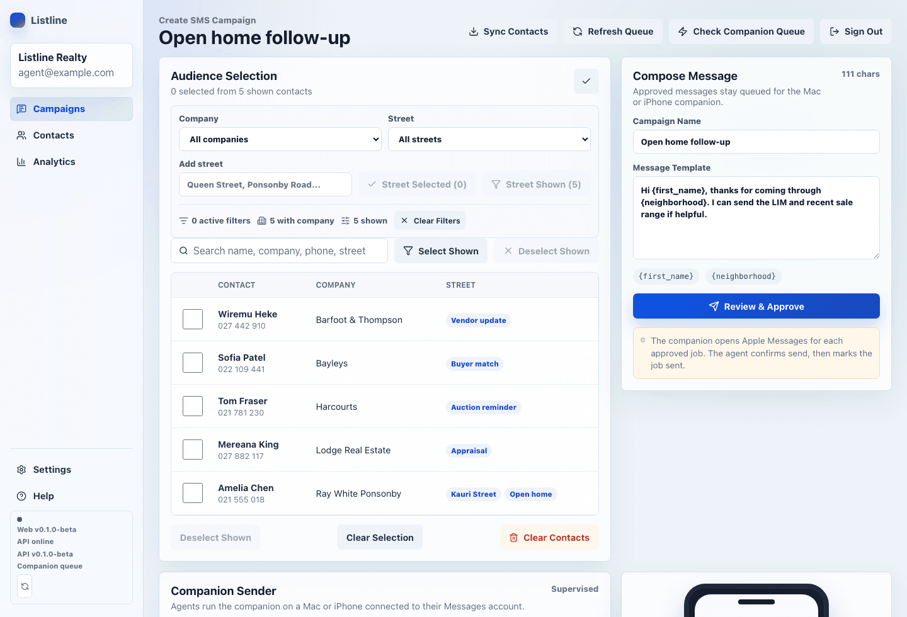
Task: Click the download icon beside Sync Contacts
Action: coord(474,31)
